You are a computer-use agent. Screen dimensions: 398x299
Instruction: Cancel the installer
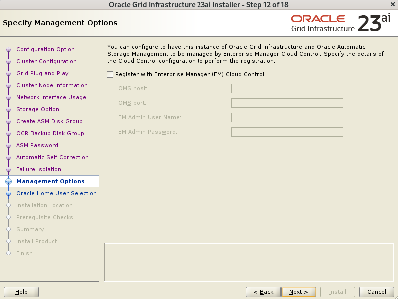(377, 292)
